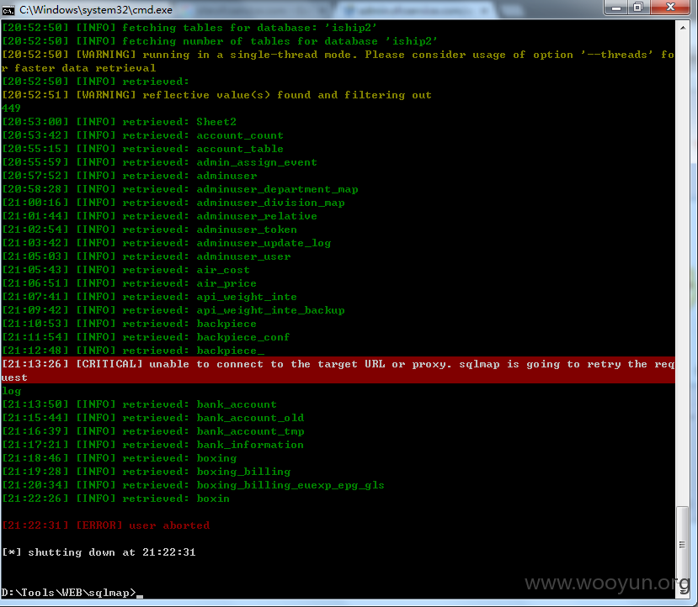Click the 'air_price' table name
Image resolution: width=698 pixels, height=607 pixels.
[226, 283]
